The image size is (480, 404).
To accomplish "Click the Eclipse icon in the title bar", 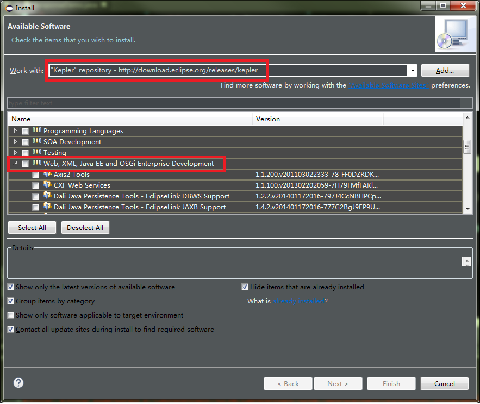I will (x=9, y=8).
